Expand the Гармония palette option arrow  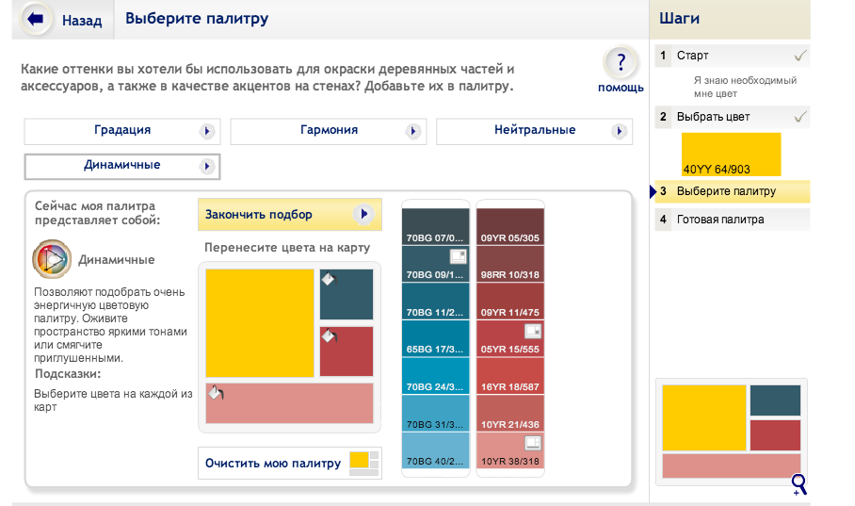coord(412,131)
